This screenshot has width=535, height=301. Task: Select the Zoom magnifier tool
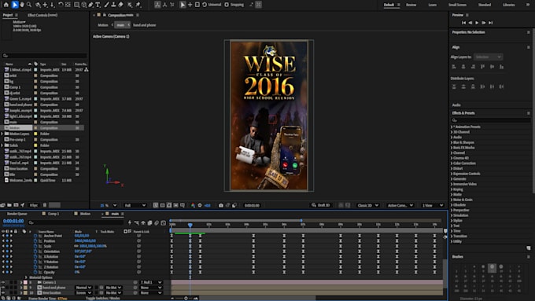click(29, 5)
